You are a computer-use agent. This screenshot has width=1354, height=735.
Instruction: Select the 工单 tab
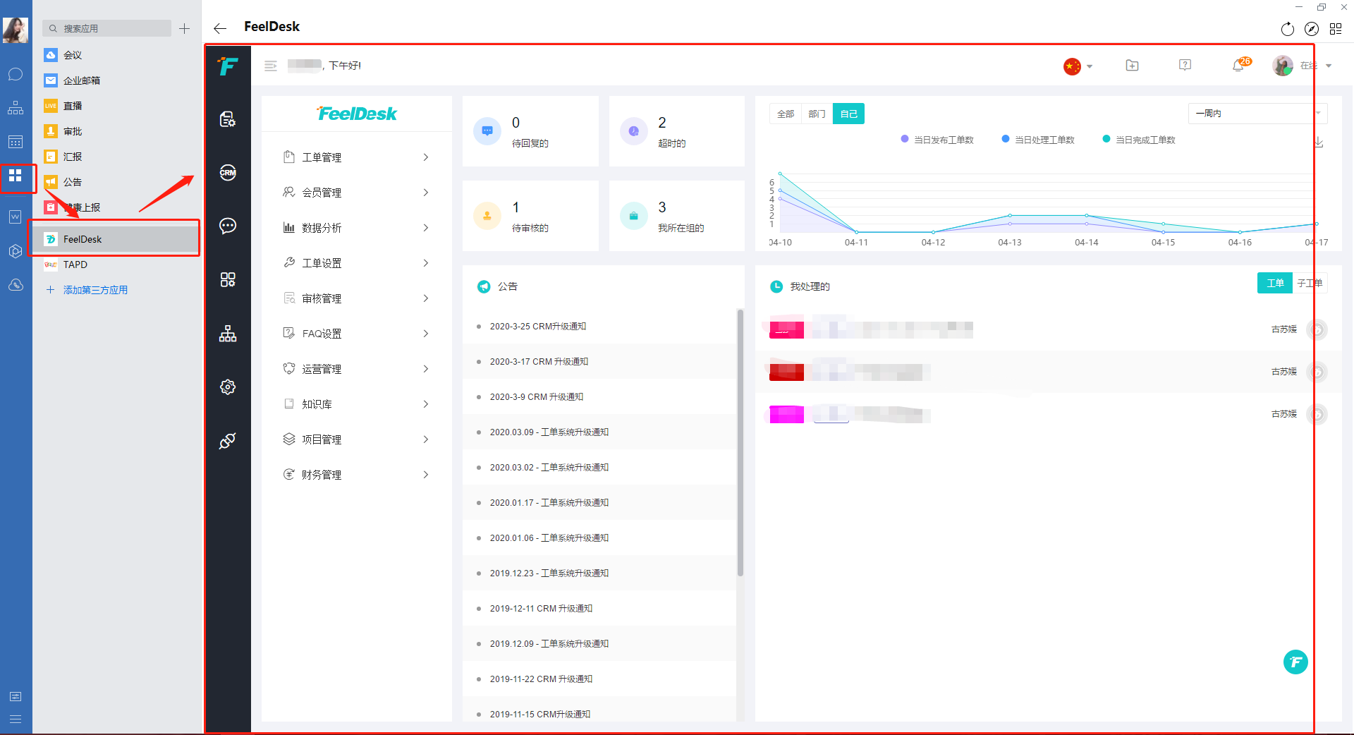[1275, 283]
